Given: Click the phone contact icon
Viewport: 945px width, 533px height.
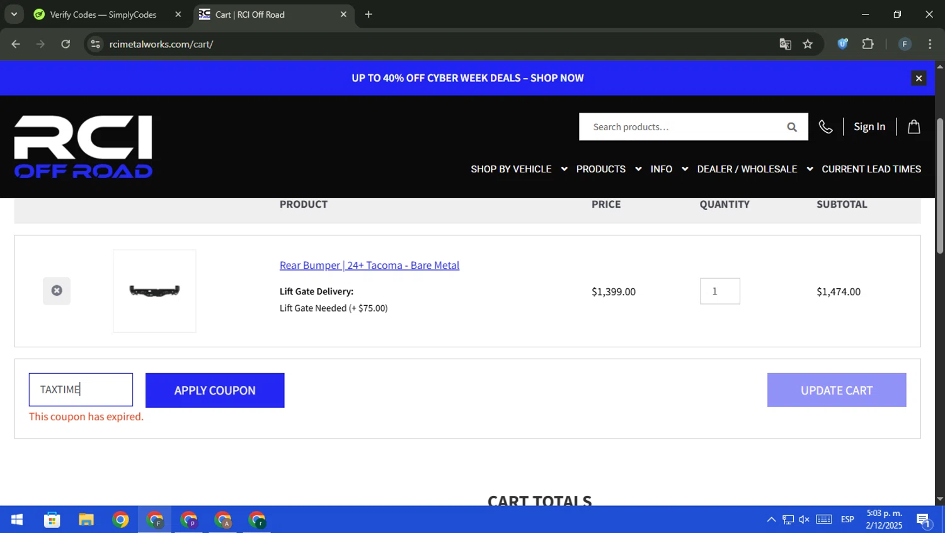Looking at the screenshot, I should [x=825, y=127].
